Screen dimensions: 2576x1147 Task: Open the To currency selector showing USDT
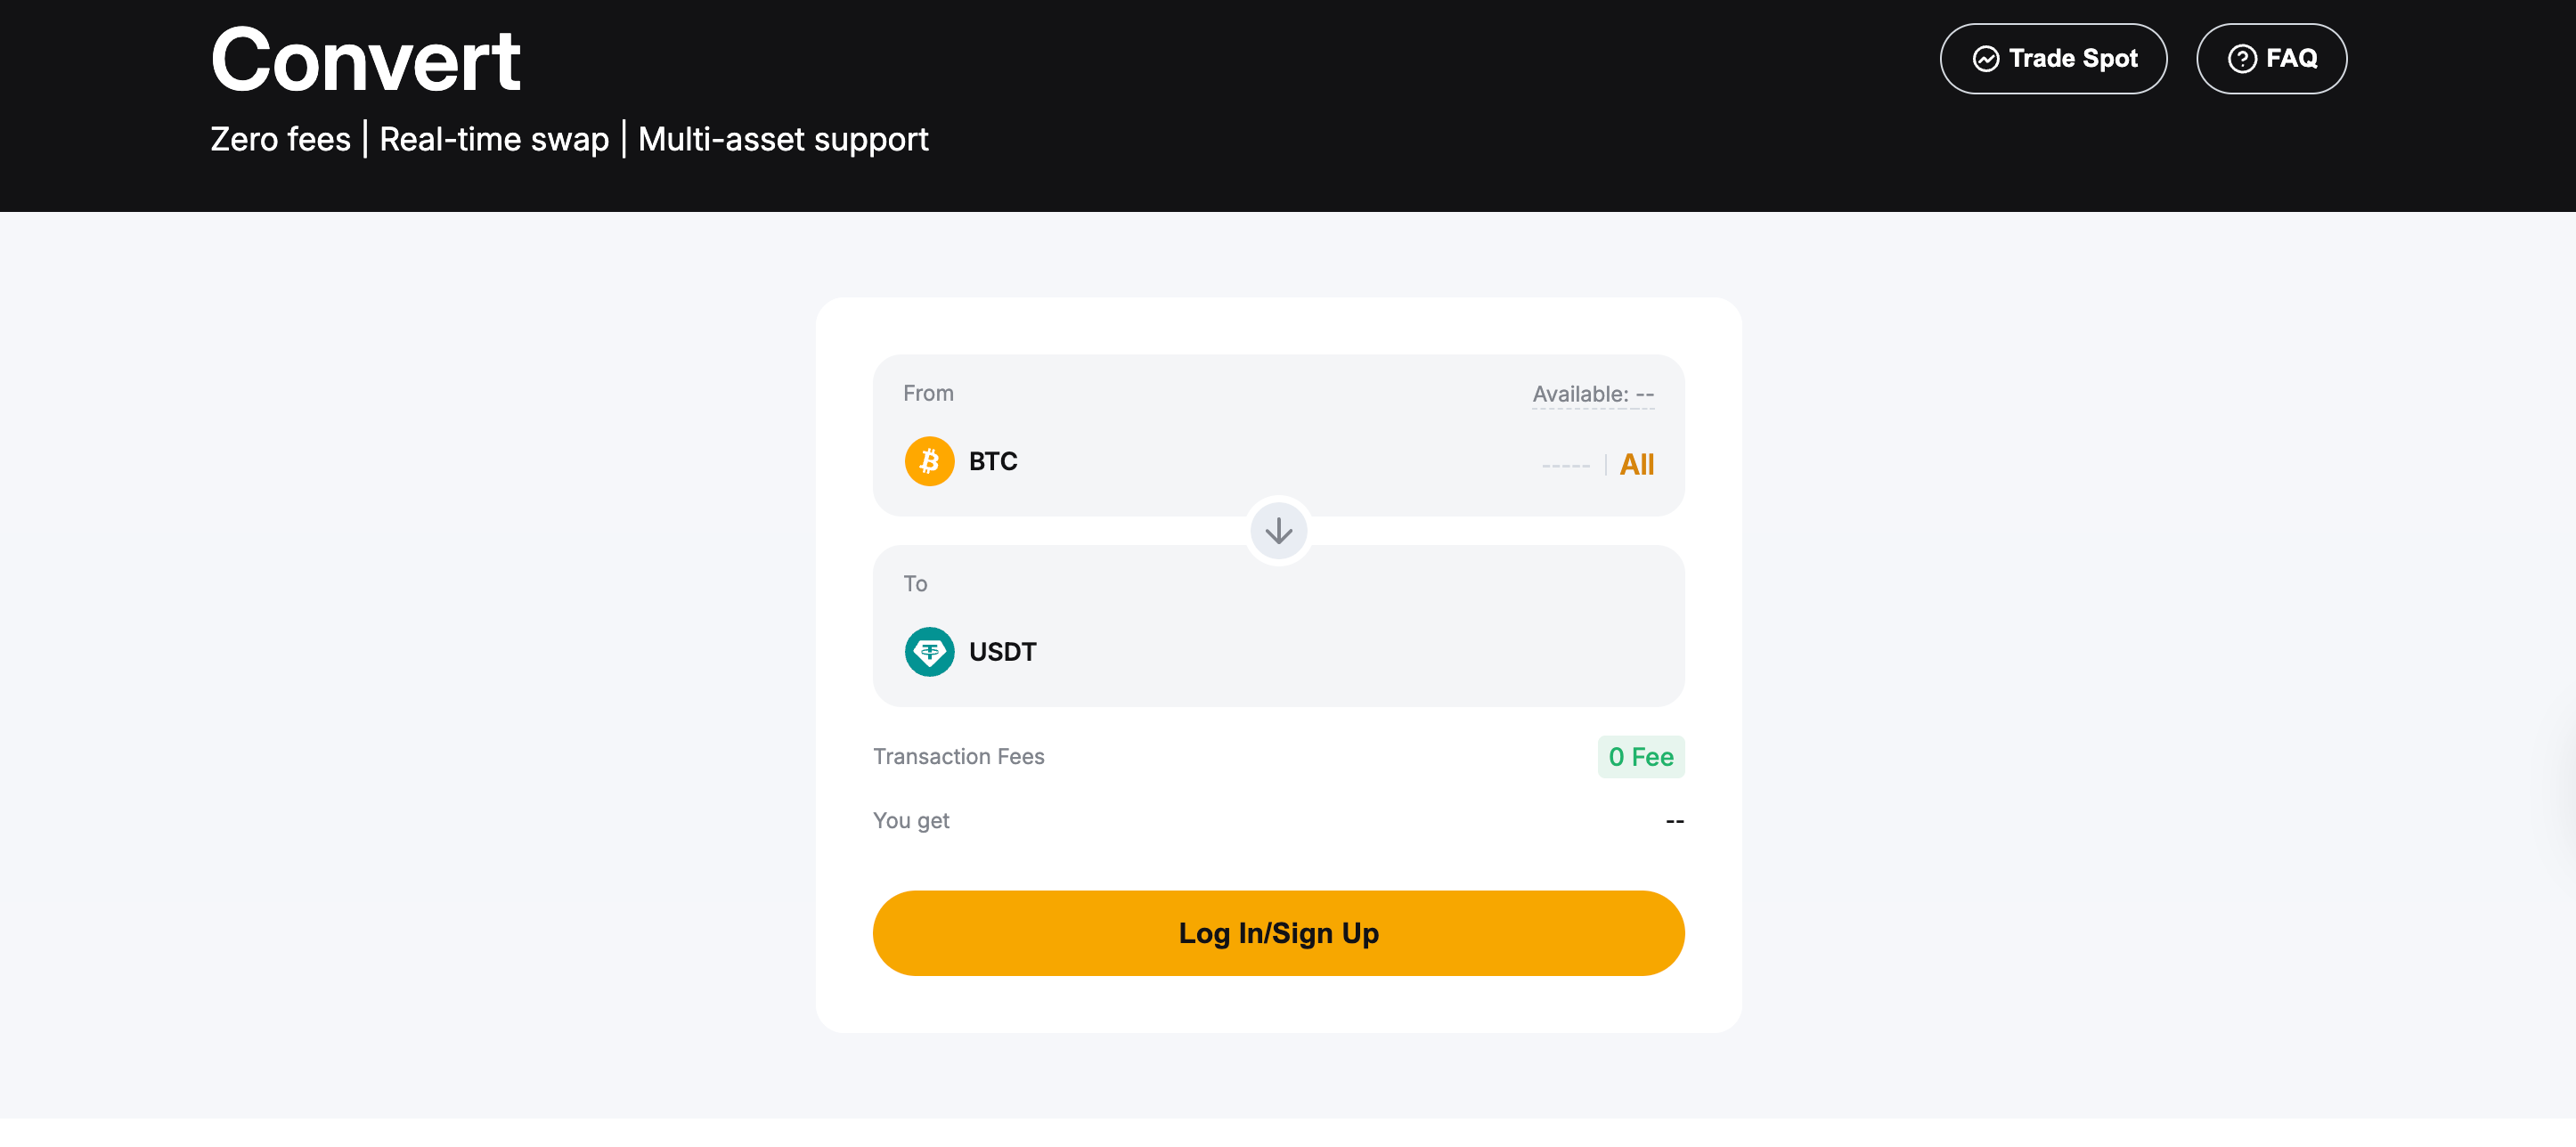[1002, 651]
